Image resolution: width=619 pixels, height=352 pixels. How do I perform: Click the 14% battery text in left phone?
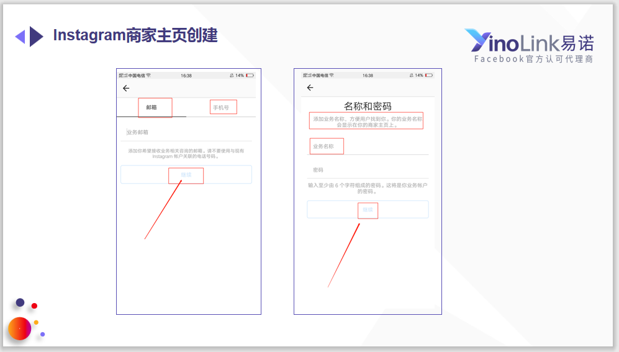(240, 75)
